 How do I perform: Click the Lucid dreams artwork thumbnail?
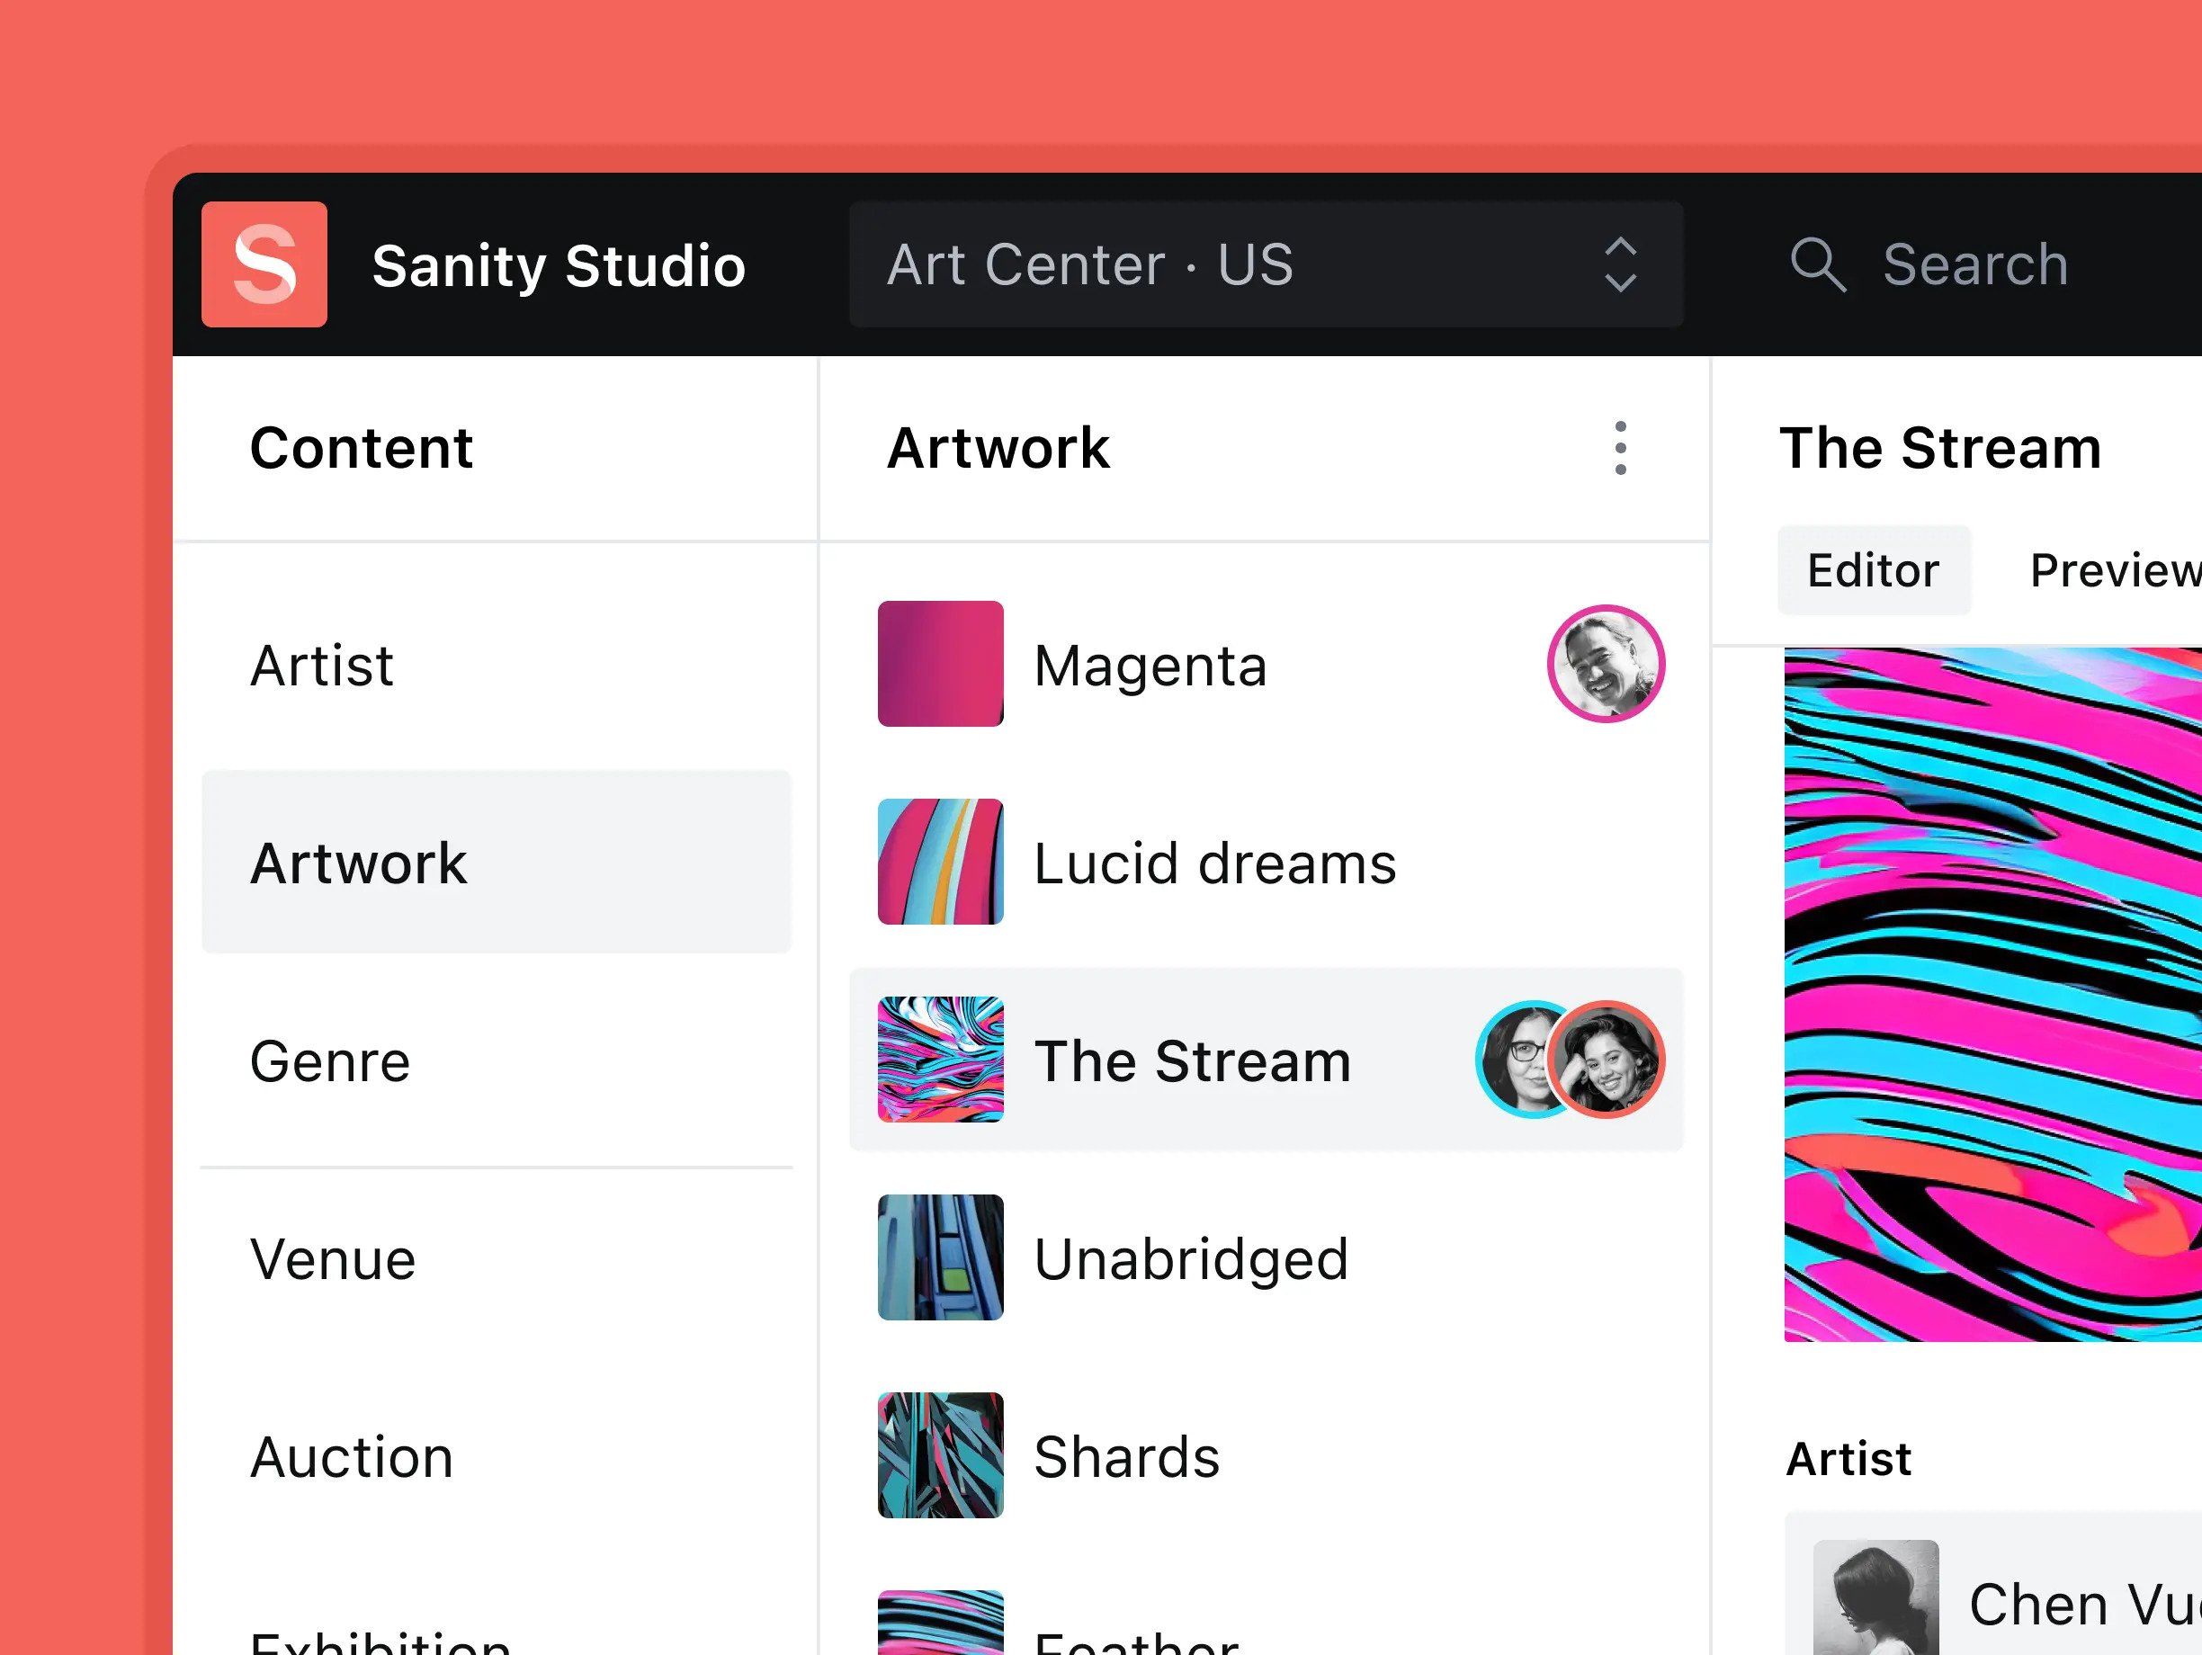(940, 861)
